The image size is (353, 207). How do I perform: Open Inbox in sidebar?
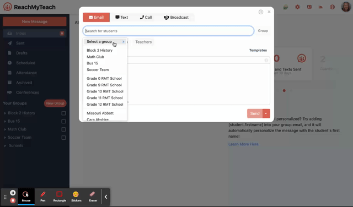(x=35, y=33)
